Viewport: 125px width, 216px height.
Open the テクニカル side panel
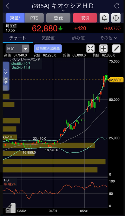point(6,76)
